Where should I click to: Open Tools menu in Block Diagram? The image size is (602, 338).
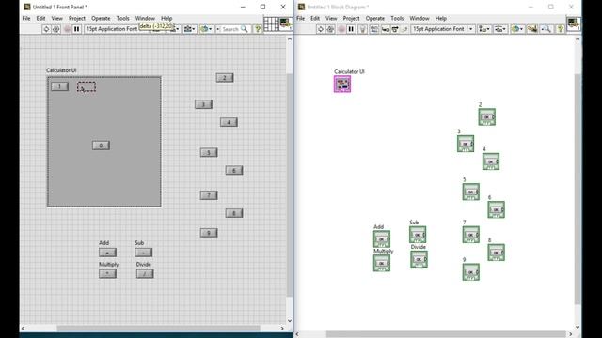click(x=397, y=18)
